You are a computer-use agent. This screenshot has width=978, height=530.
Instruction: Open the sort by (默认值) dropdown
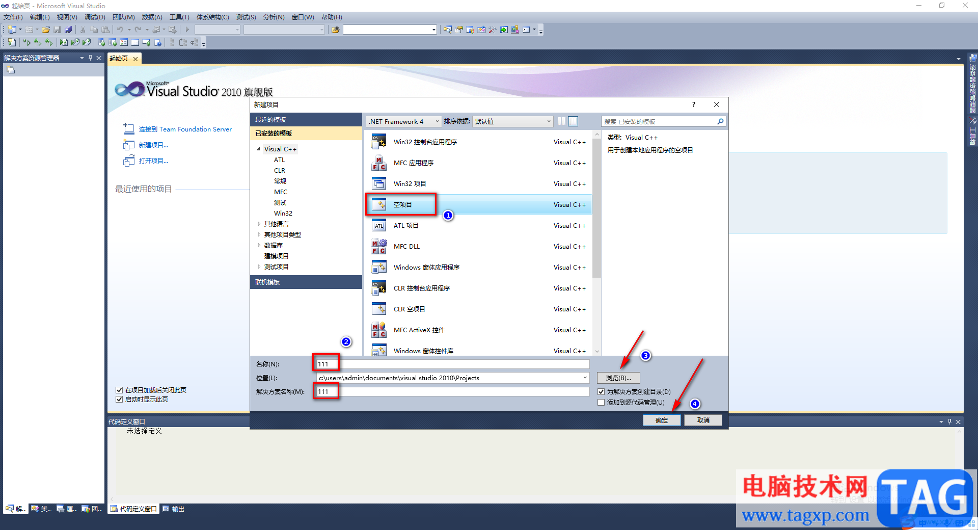512,121
